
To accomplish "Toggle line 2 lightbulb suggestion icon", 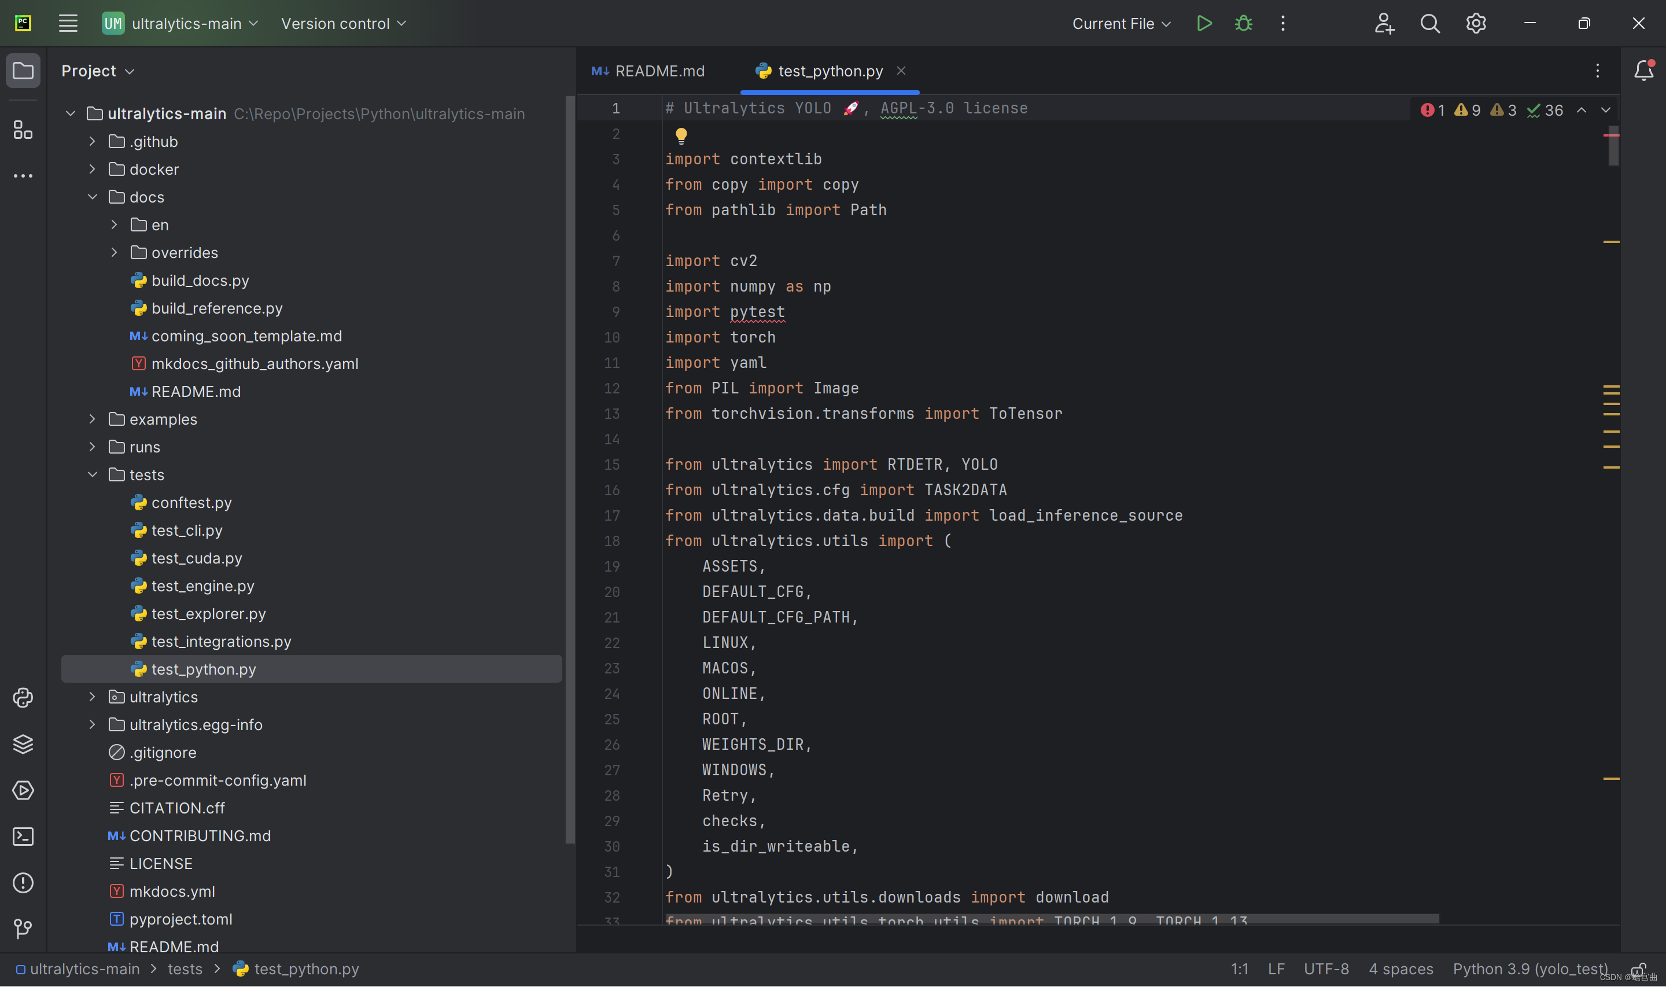I will coord(681,134).
